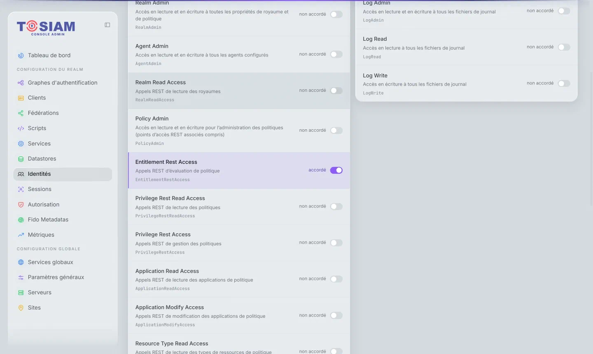Click the Fido Metadatas fingerprint icon
Screen dimensions: 593x354
tap(21, 220)
